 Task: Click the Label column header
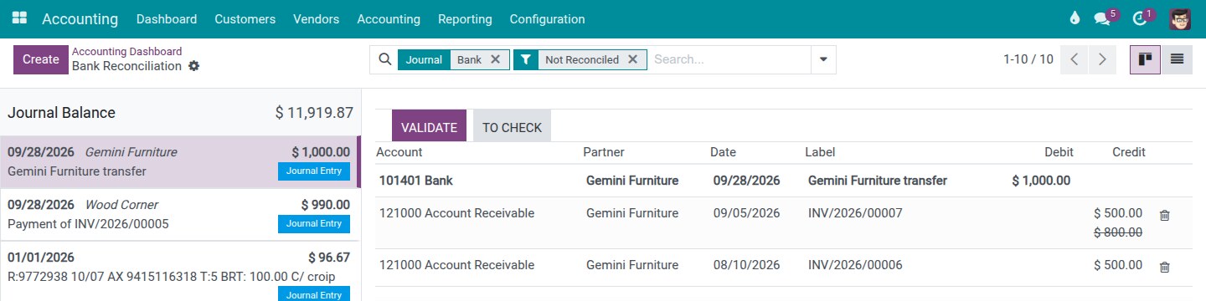coord(820,152)
